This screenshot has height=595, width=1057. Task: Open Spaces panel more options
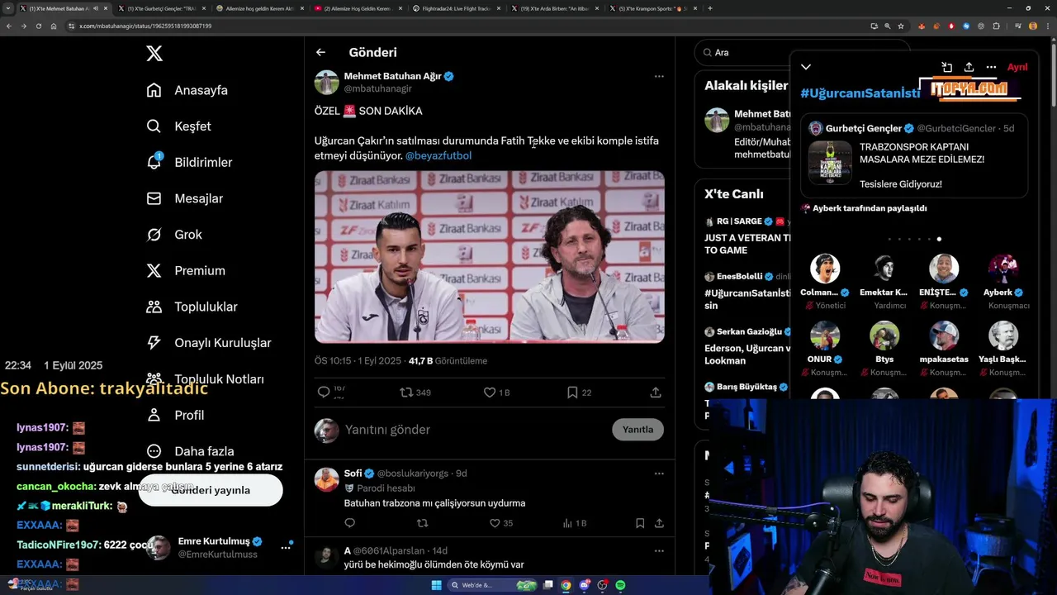(991, 67)
